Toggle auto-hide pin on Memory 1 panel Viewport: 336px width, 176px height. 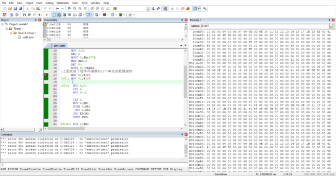(x=329, y=20)
